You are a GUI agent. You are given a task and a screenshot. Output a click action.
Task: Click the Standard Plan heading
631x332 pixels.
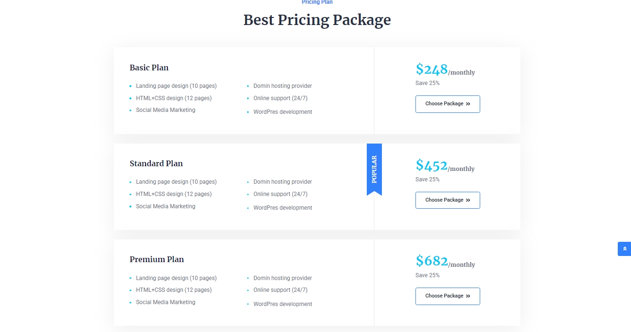[156, 163]
